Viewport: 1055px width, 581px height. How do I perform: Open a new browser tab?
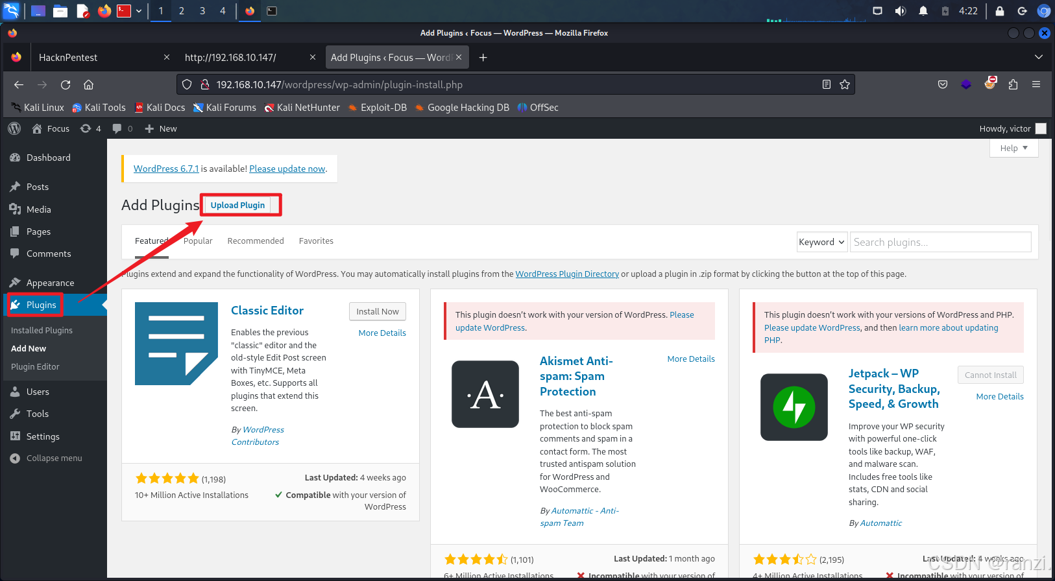point(483,58)
